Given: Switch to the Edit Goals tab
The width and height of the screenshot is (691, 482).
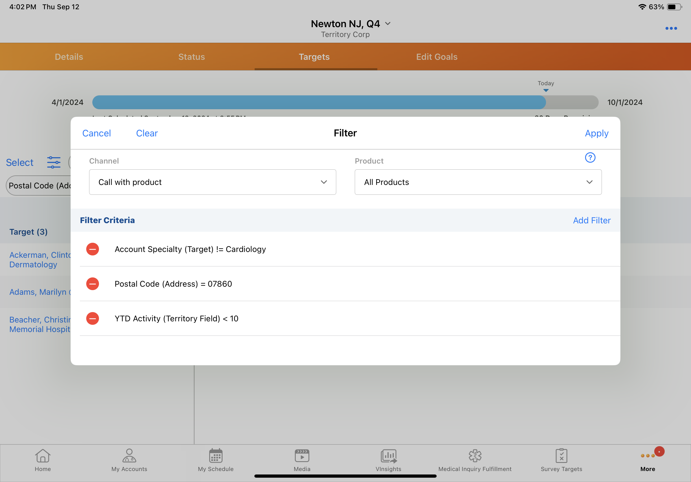Looking at the screenshot, I should tap(437, 57).
